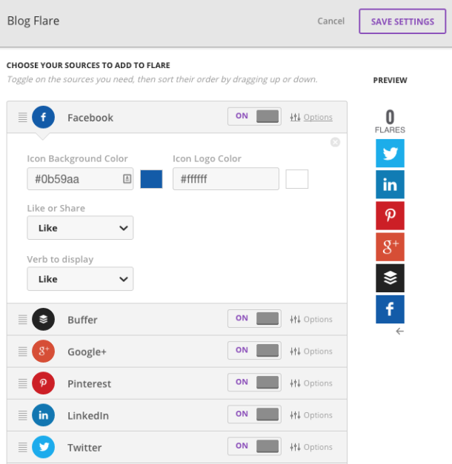Image resolution: width=452 pixels, height=464 pixels.
Task: Grab the drag handle of the Pinterest row
Action: (23, 383)
